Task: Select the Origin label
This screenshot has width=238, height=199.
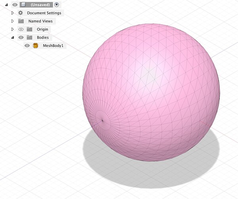Action: tap(42, 29)
